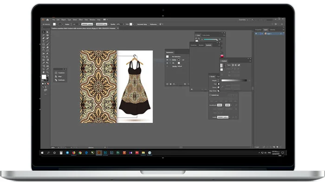Image resolution: width=325 pixels, height=182 pixels.
Task: Click the Stroke swatch in toolbar
Action: click(47, 79)
